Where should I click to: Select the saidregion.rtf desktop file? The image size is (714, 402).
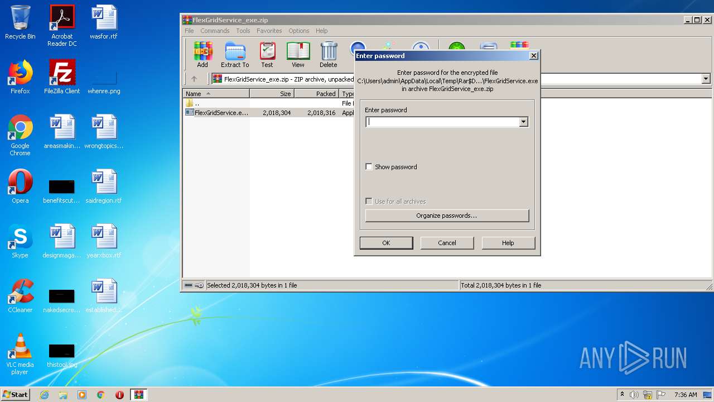pyautogui.click(x=104, y=186)
